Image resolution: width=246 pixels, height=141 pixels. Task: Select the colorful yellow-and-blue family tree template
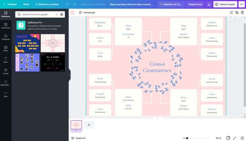(27, 43)
